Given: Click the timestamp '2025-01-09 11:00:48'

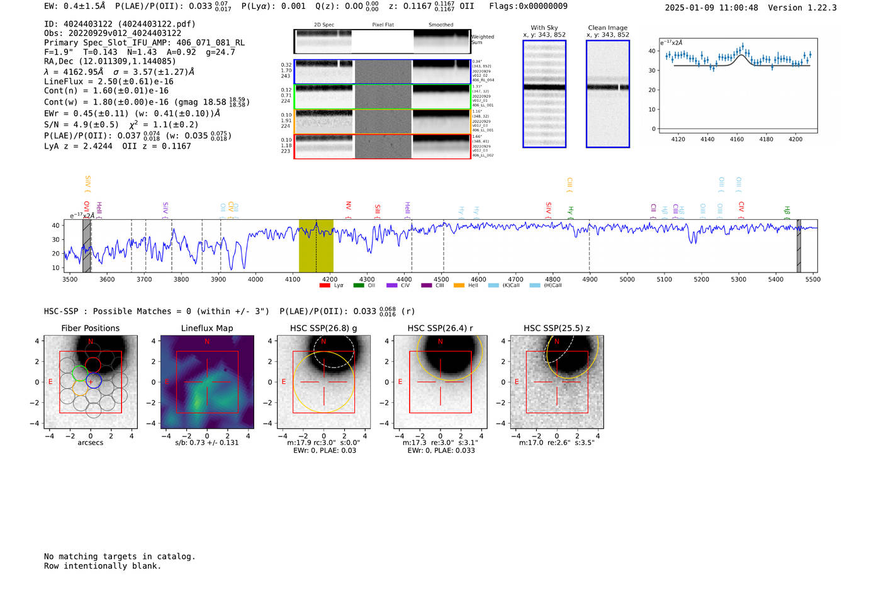Looking at the screenshot, I should point(712,8).
